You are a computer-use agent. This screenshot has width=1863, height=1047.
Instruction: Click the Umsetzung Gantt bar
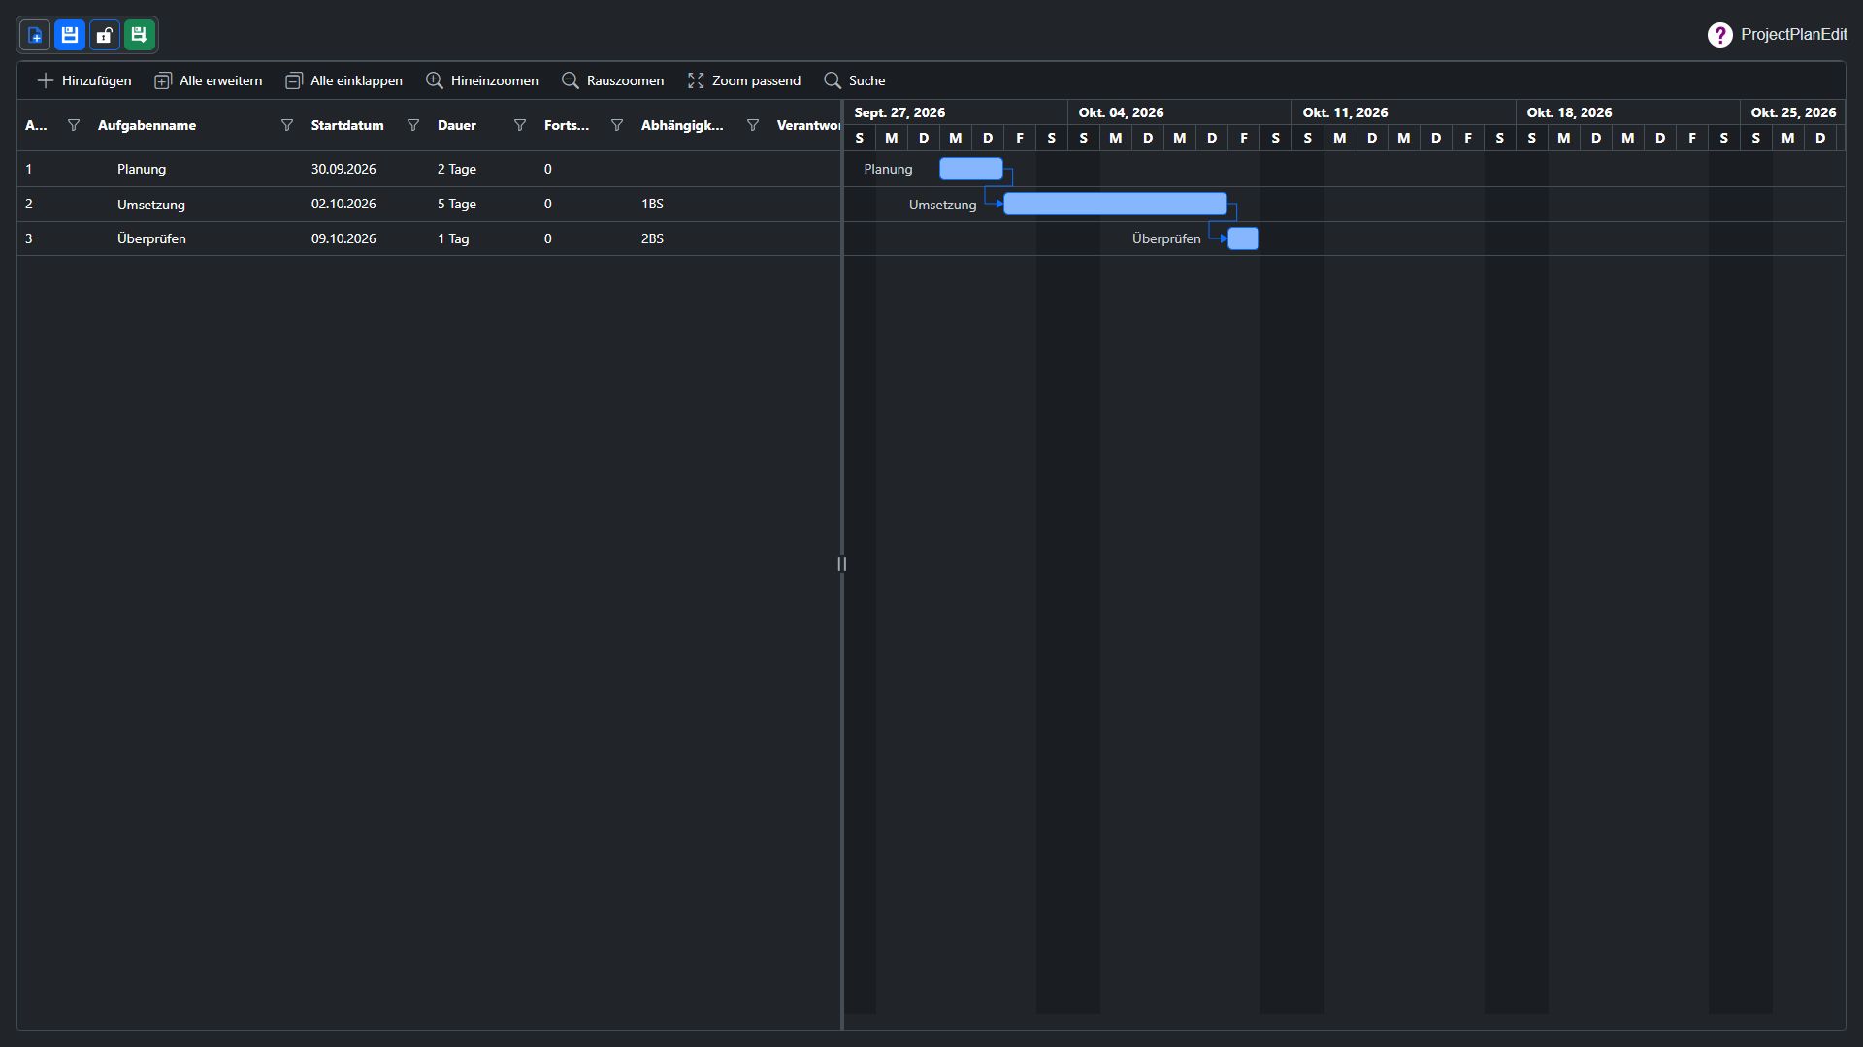coord(1115,204)
